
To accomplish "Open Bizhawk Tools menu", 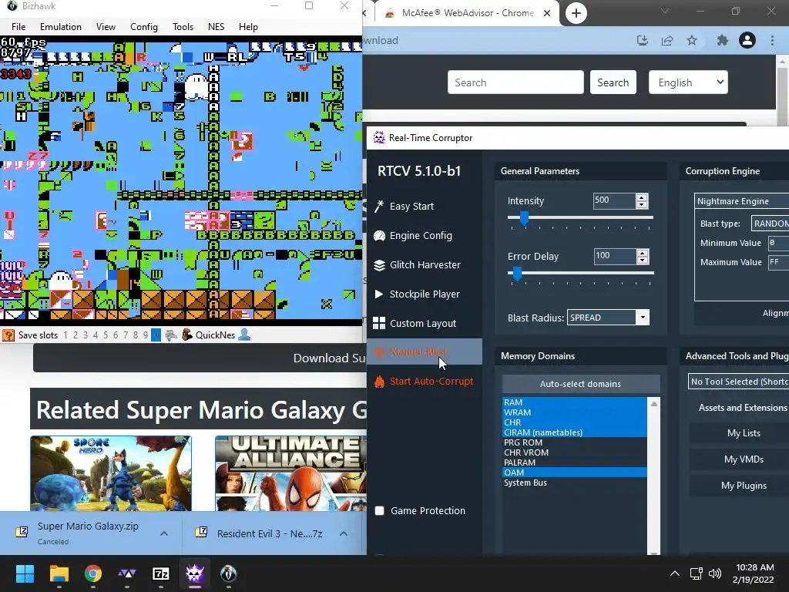I will (183, 27).
